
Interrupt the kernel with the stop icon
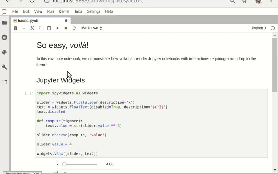point(66,28)
